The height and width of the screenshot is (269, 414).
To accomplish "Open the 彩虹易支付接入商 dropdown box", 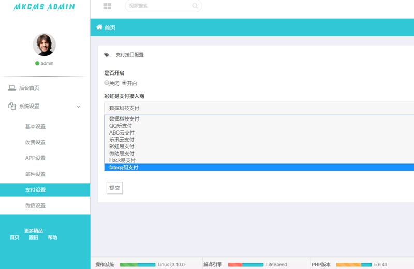I will (259, 108).
